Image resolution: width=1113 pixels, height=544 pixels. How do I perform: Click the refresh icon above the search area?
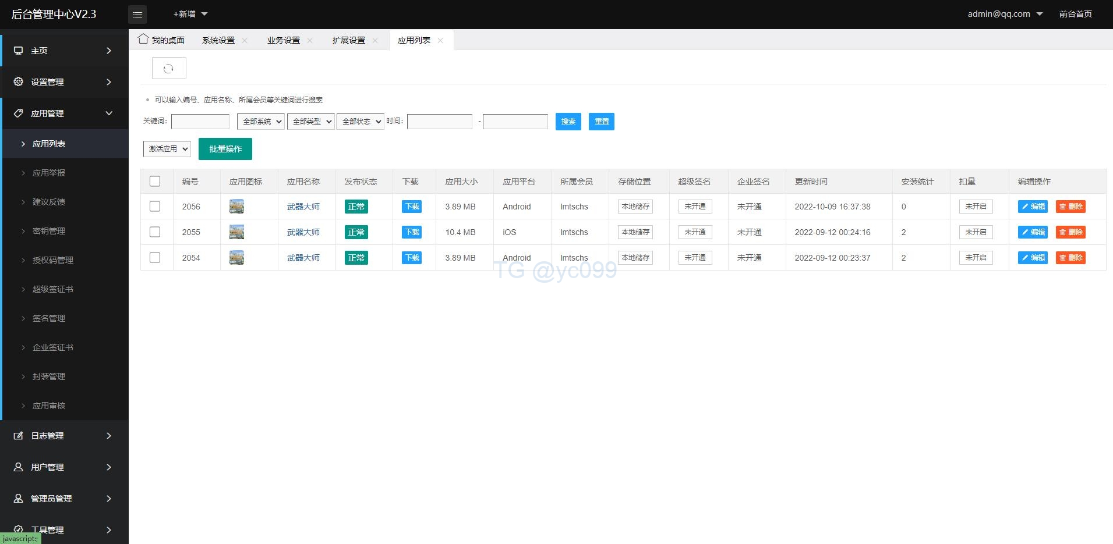(x=169, y=68)
